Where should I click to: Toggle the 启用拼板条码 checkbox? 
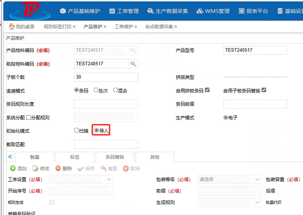[x=207, y=90]
